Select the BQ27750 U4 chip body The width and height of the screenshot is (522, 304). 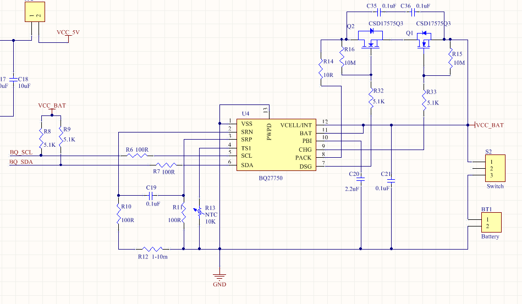[276, 145]
